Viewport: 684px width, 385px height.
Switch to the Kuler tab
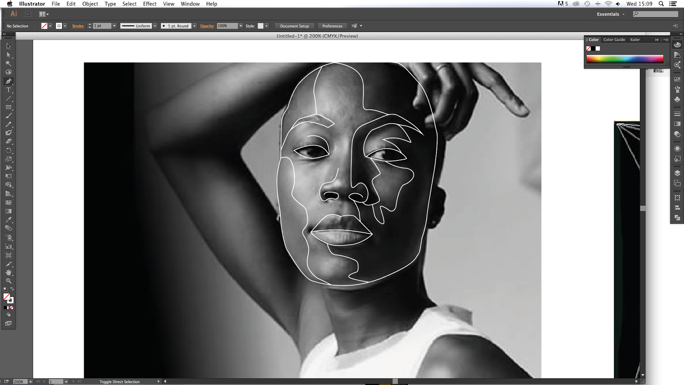pyautogui.click(x=635, y=40)
